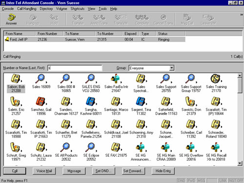Click the Status column header
Viewport: 244px width, 183px height.
171,34
